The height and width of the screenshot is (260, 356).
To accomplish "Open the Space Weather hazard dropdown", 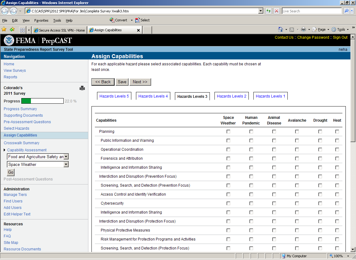I will 66,165.
